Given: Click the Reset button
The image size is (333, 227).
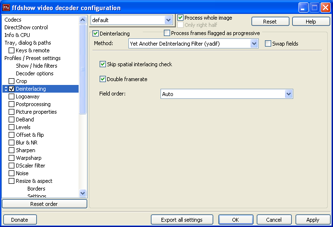Looking at the screenshot, I should click(270, 22).
